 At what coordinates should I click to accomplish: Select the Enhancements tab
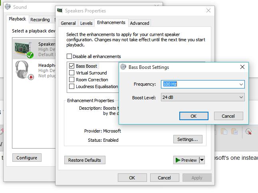(111, 22)
